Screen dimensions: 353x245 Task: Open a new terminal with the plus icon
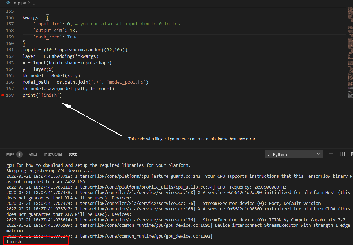click(x=331, y=154)
